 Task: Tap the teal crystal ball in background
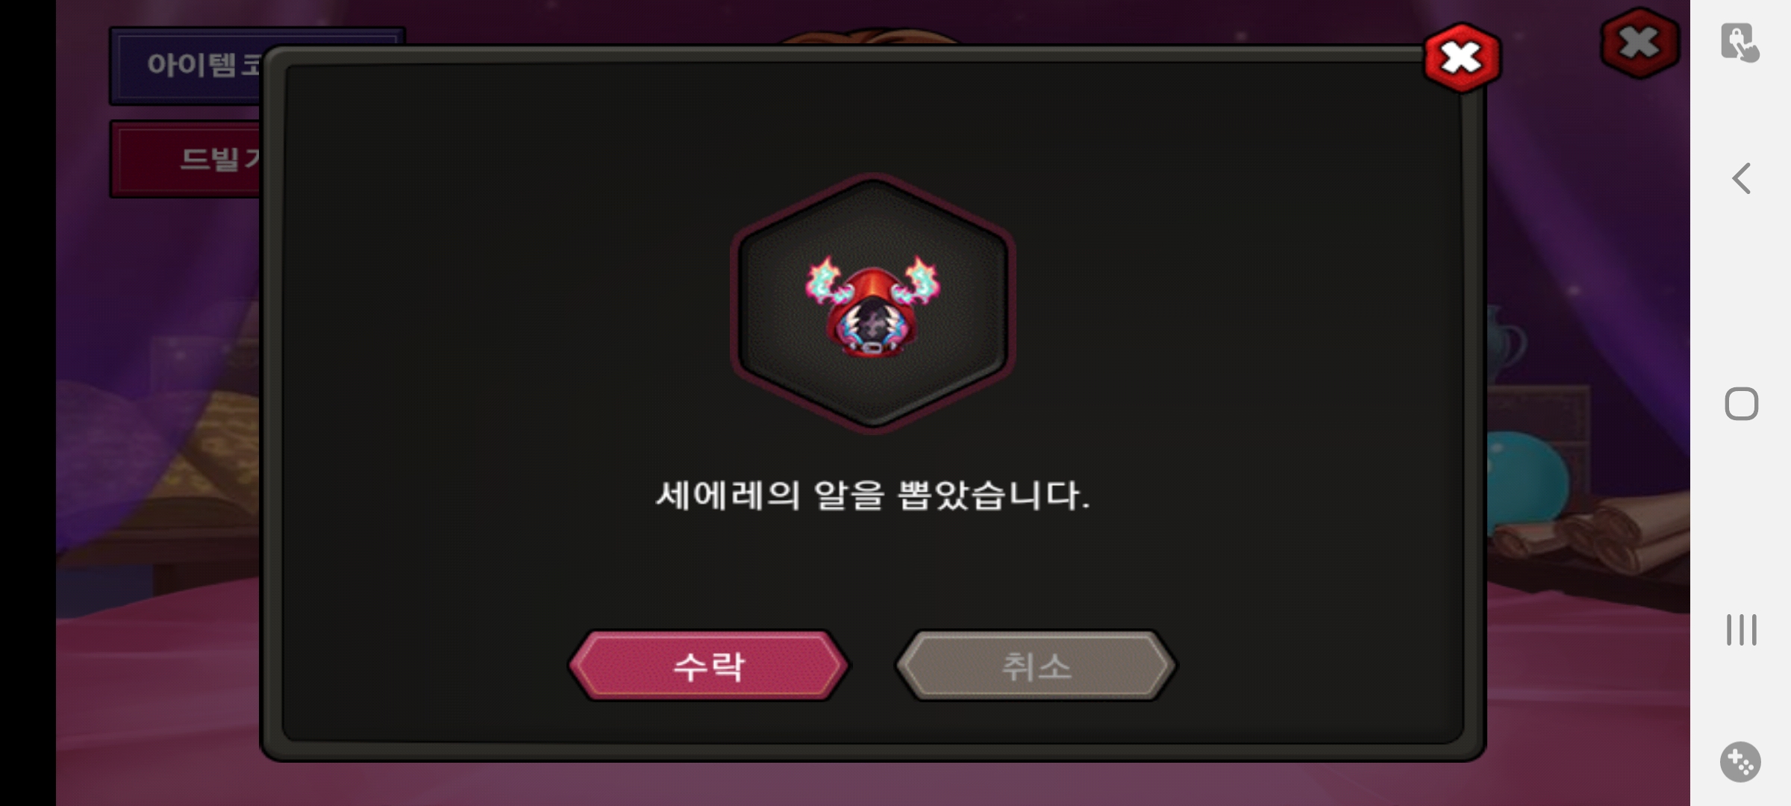pos(1526,478)
